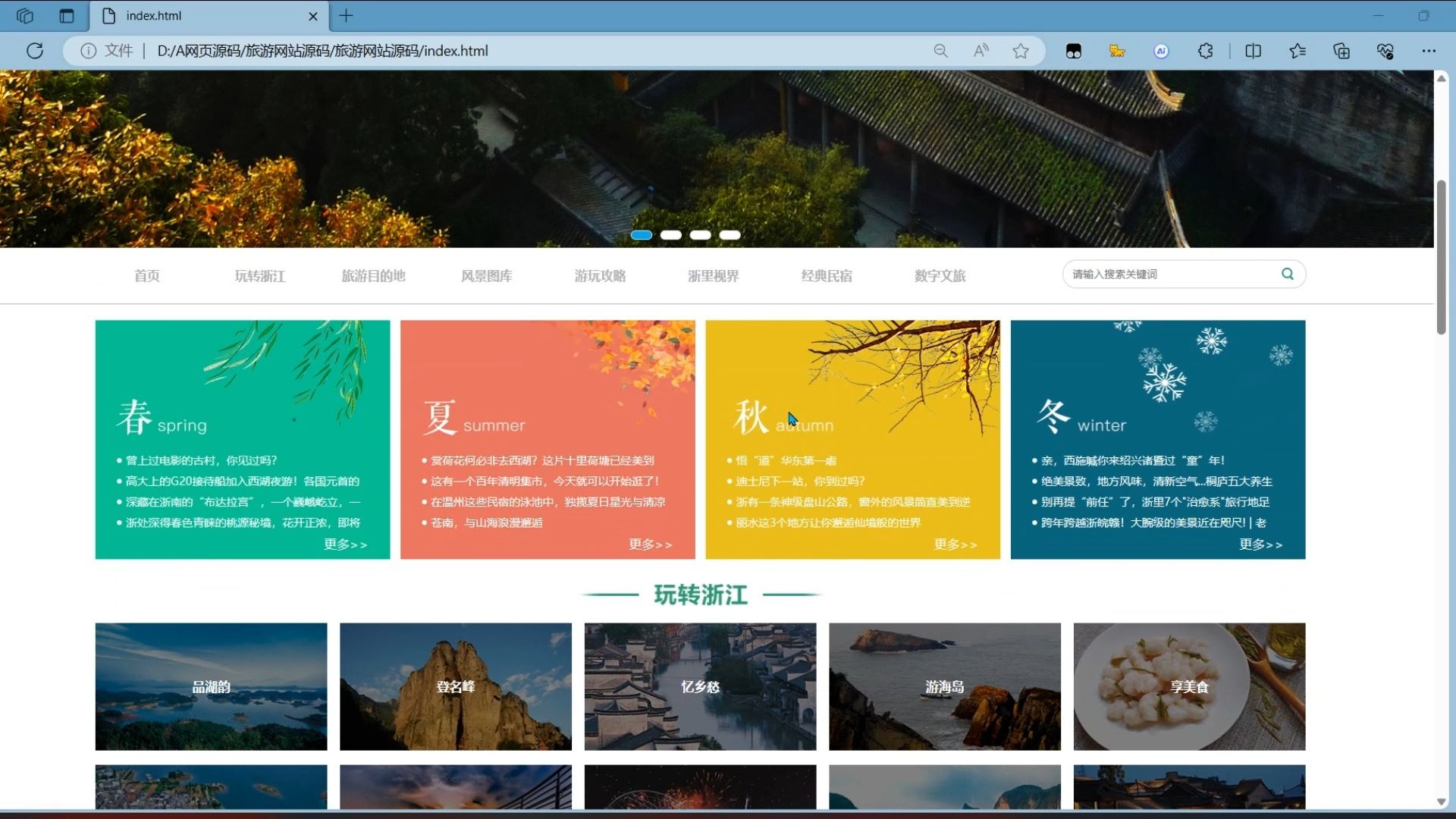Click 更多>> link in winter card
The width and height of the screenshot is (1456, 819).
tap(1260, 544)
